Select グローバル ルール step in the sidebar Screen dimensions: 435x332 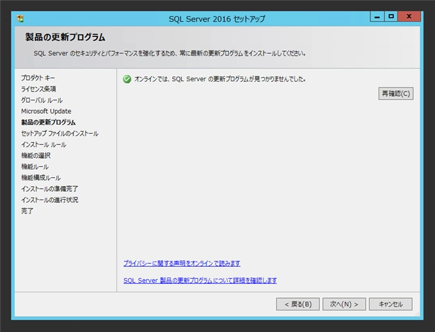tap(42, 100)
